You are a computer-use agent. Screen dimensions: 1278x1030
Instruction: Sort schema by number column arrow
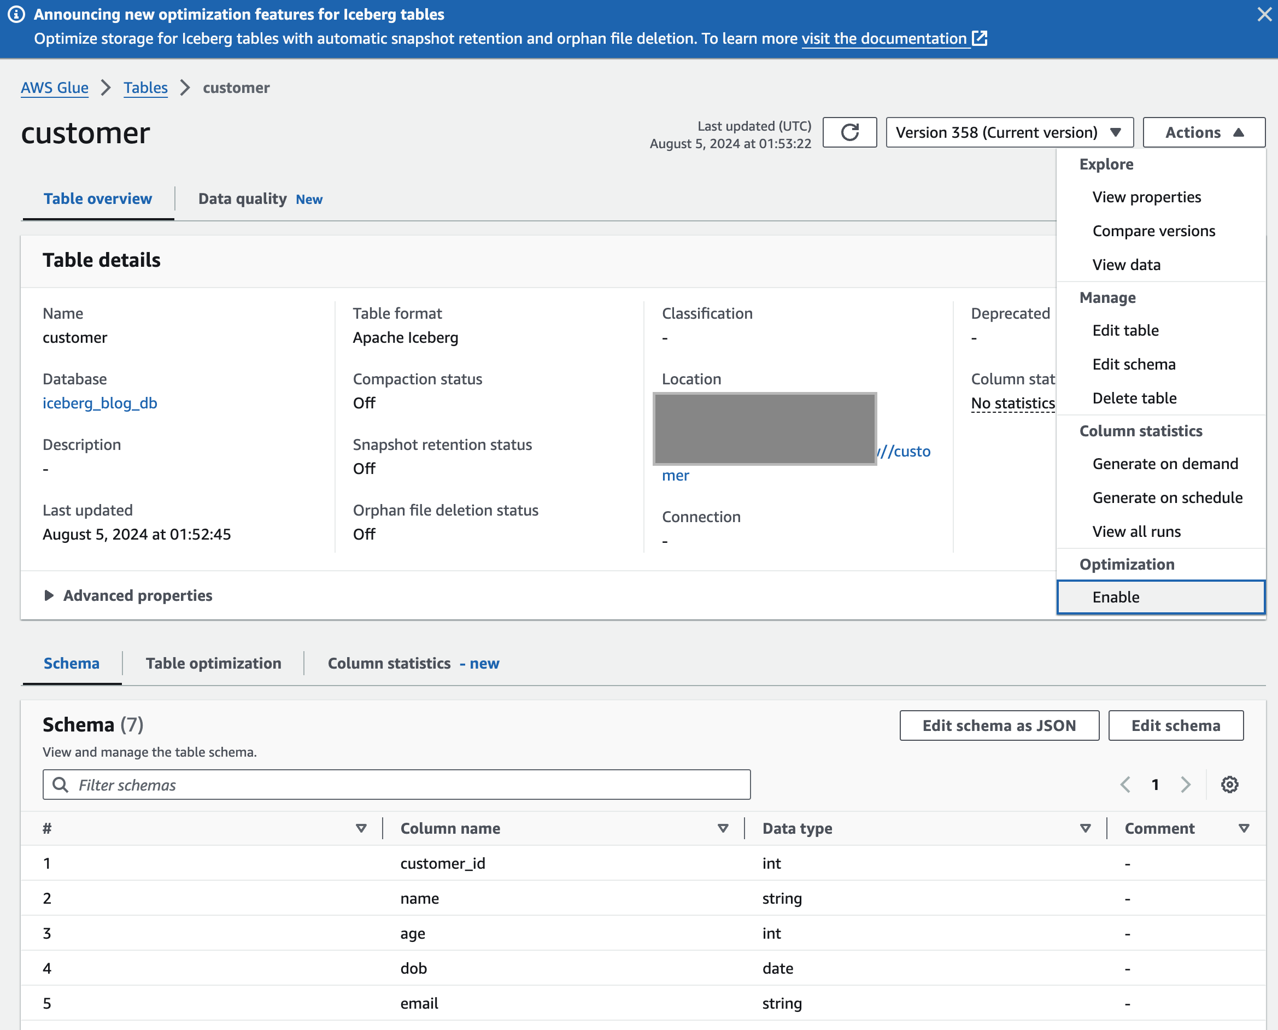point(361,828)
